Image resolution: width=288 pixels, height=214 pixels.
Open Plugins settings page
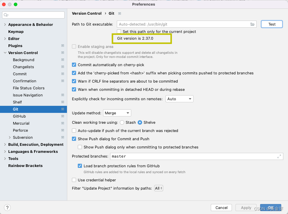15,46
